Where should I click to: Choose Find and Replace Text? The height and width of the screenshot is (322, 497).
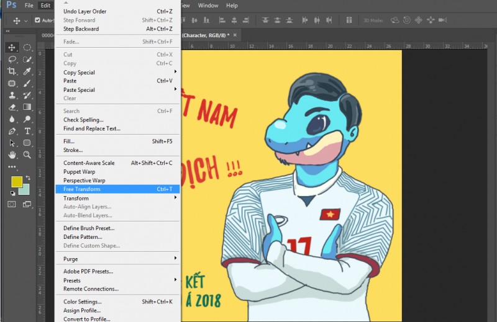click(117, 128)
